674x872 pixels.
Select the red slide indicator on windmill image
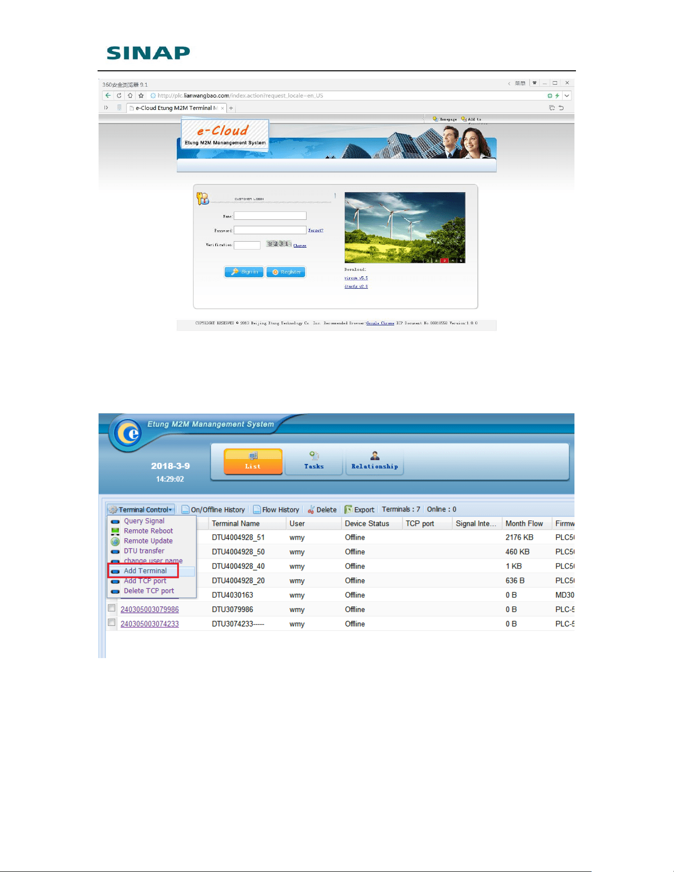click(x=444, y=260)
